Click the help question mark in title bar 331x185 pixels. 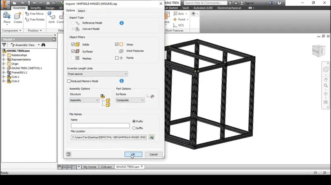(x=279, y=3)
